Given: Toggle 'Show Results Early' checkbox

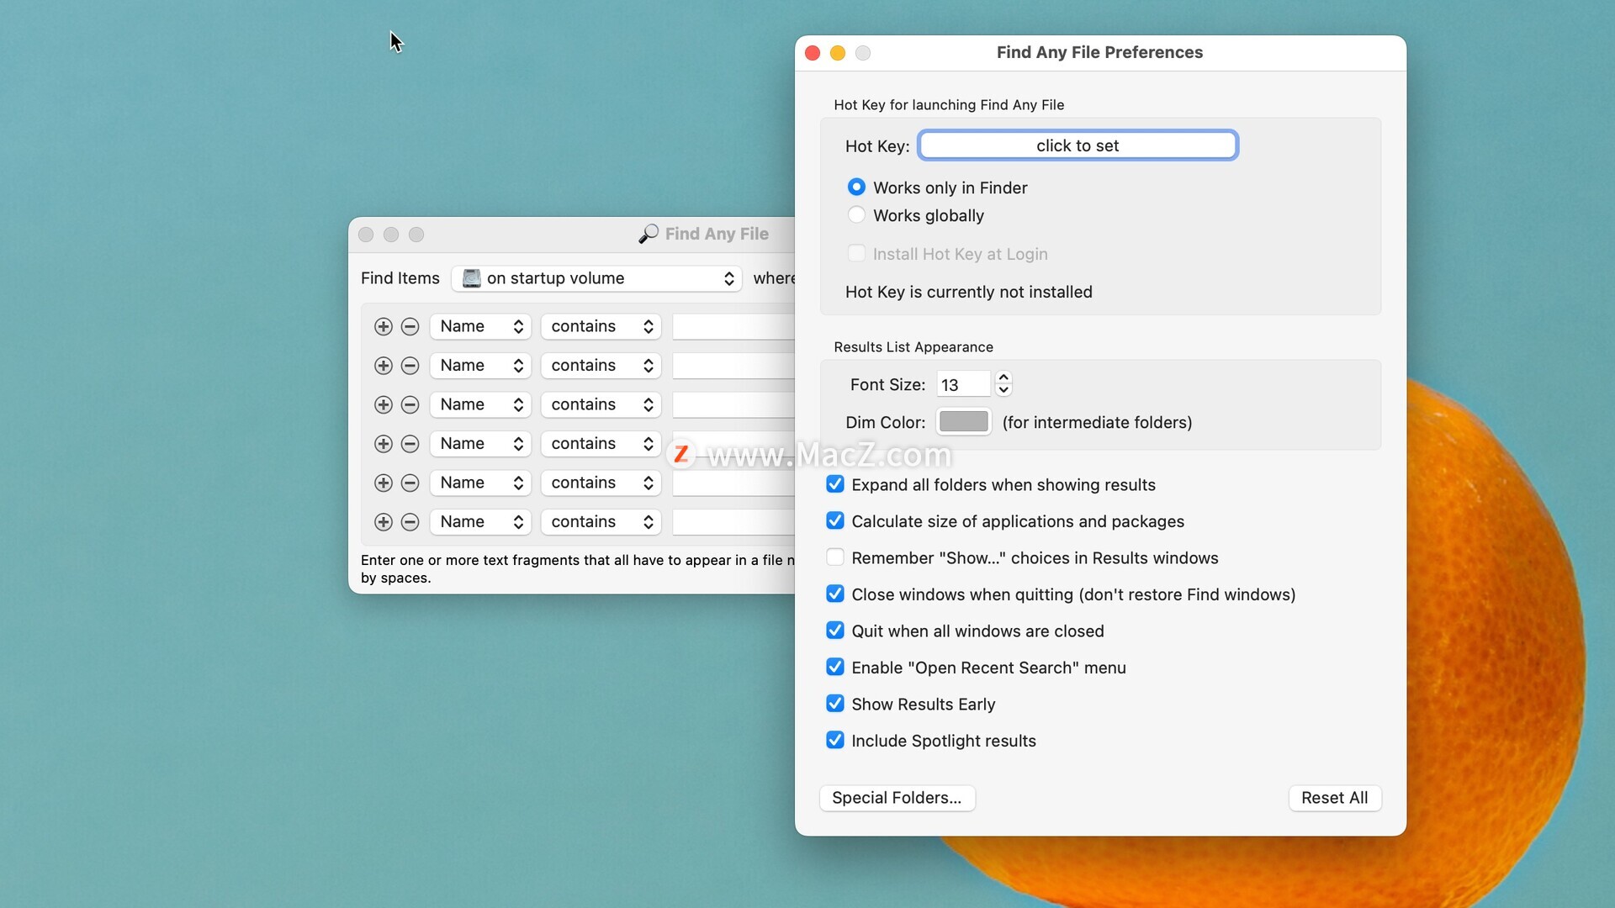Looking at the screenshot, I should coord(834,703).
